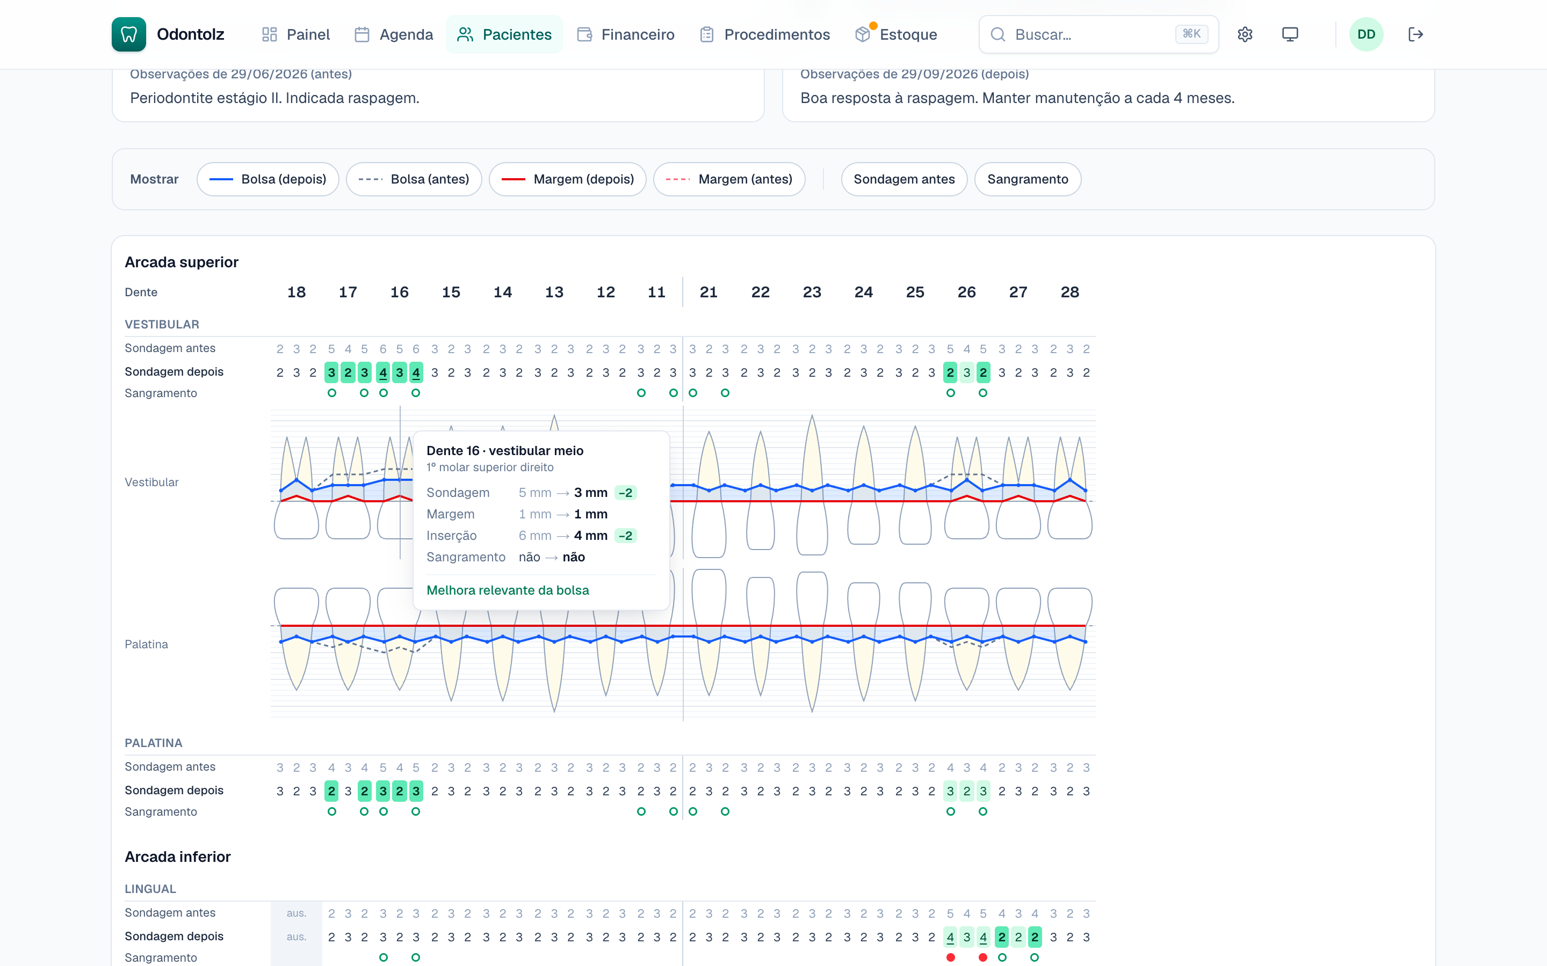
Task: Click tooth 28 palatina tooth drawing
Action: (x=1070, y=638)
